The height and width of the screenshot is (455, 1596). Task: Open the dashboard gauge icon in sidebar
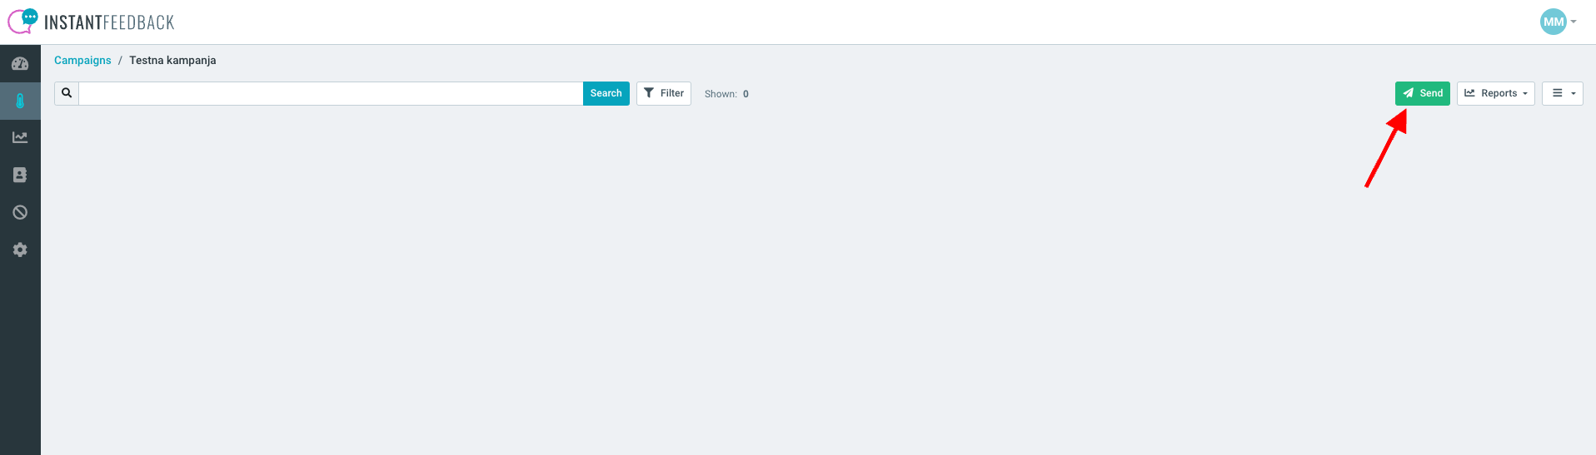[x=20, y=64]
